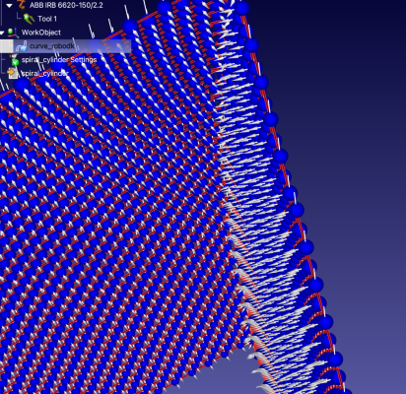
Task: Click the Tool 1 gripper icon
Action: pos(29,19)
